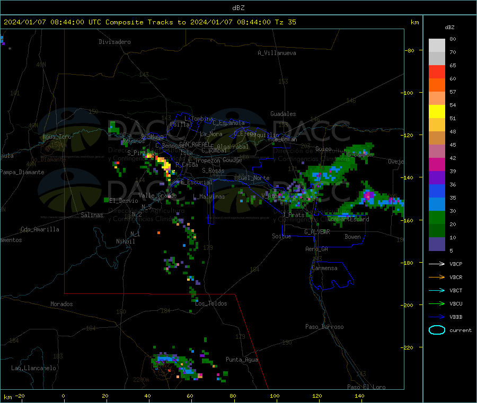Click the Guadales map label
This screenshot has width=477, height=403.
coord(283,114)
